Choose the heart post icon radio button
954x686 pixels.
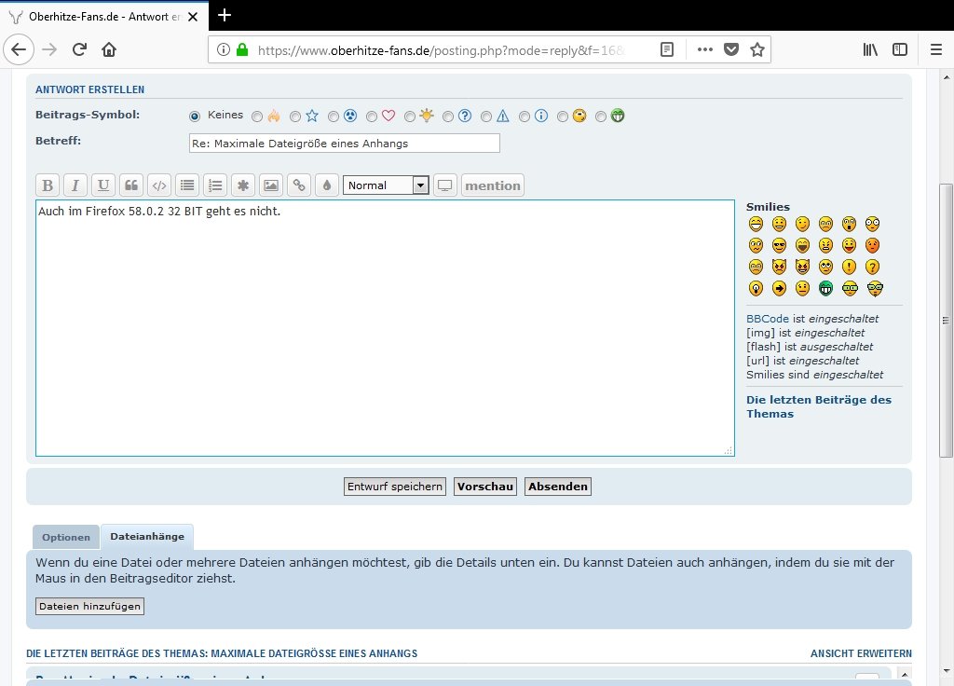click(x=372, y=117)
